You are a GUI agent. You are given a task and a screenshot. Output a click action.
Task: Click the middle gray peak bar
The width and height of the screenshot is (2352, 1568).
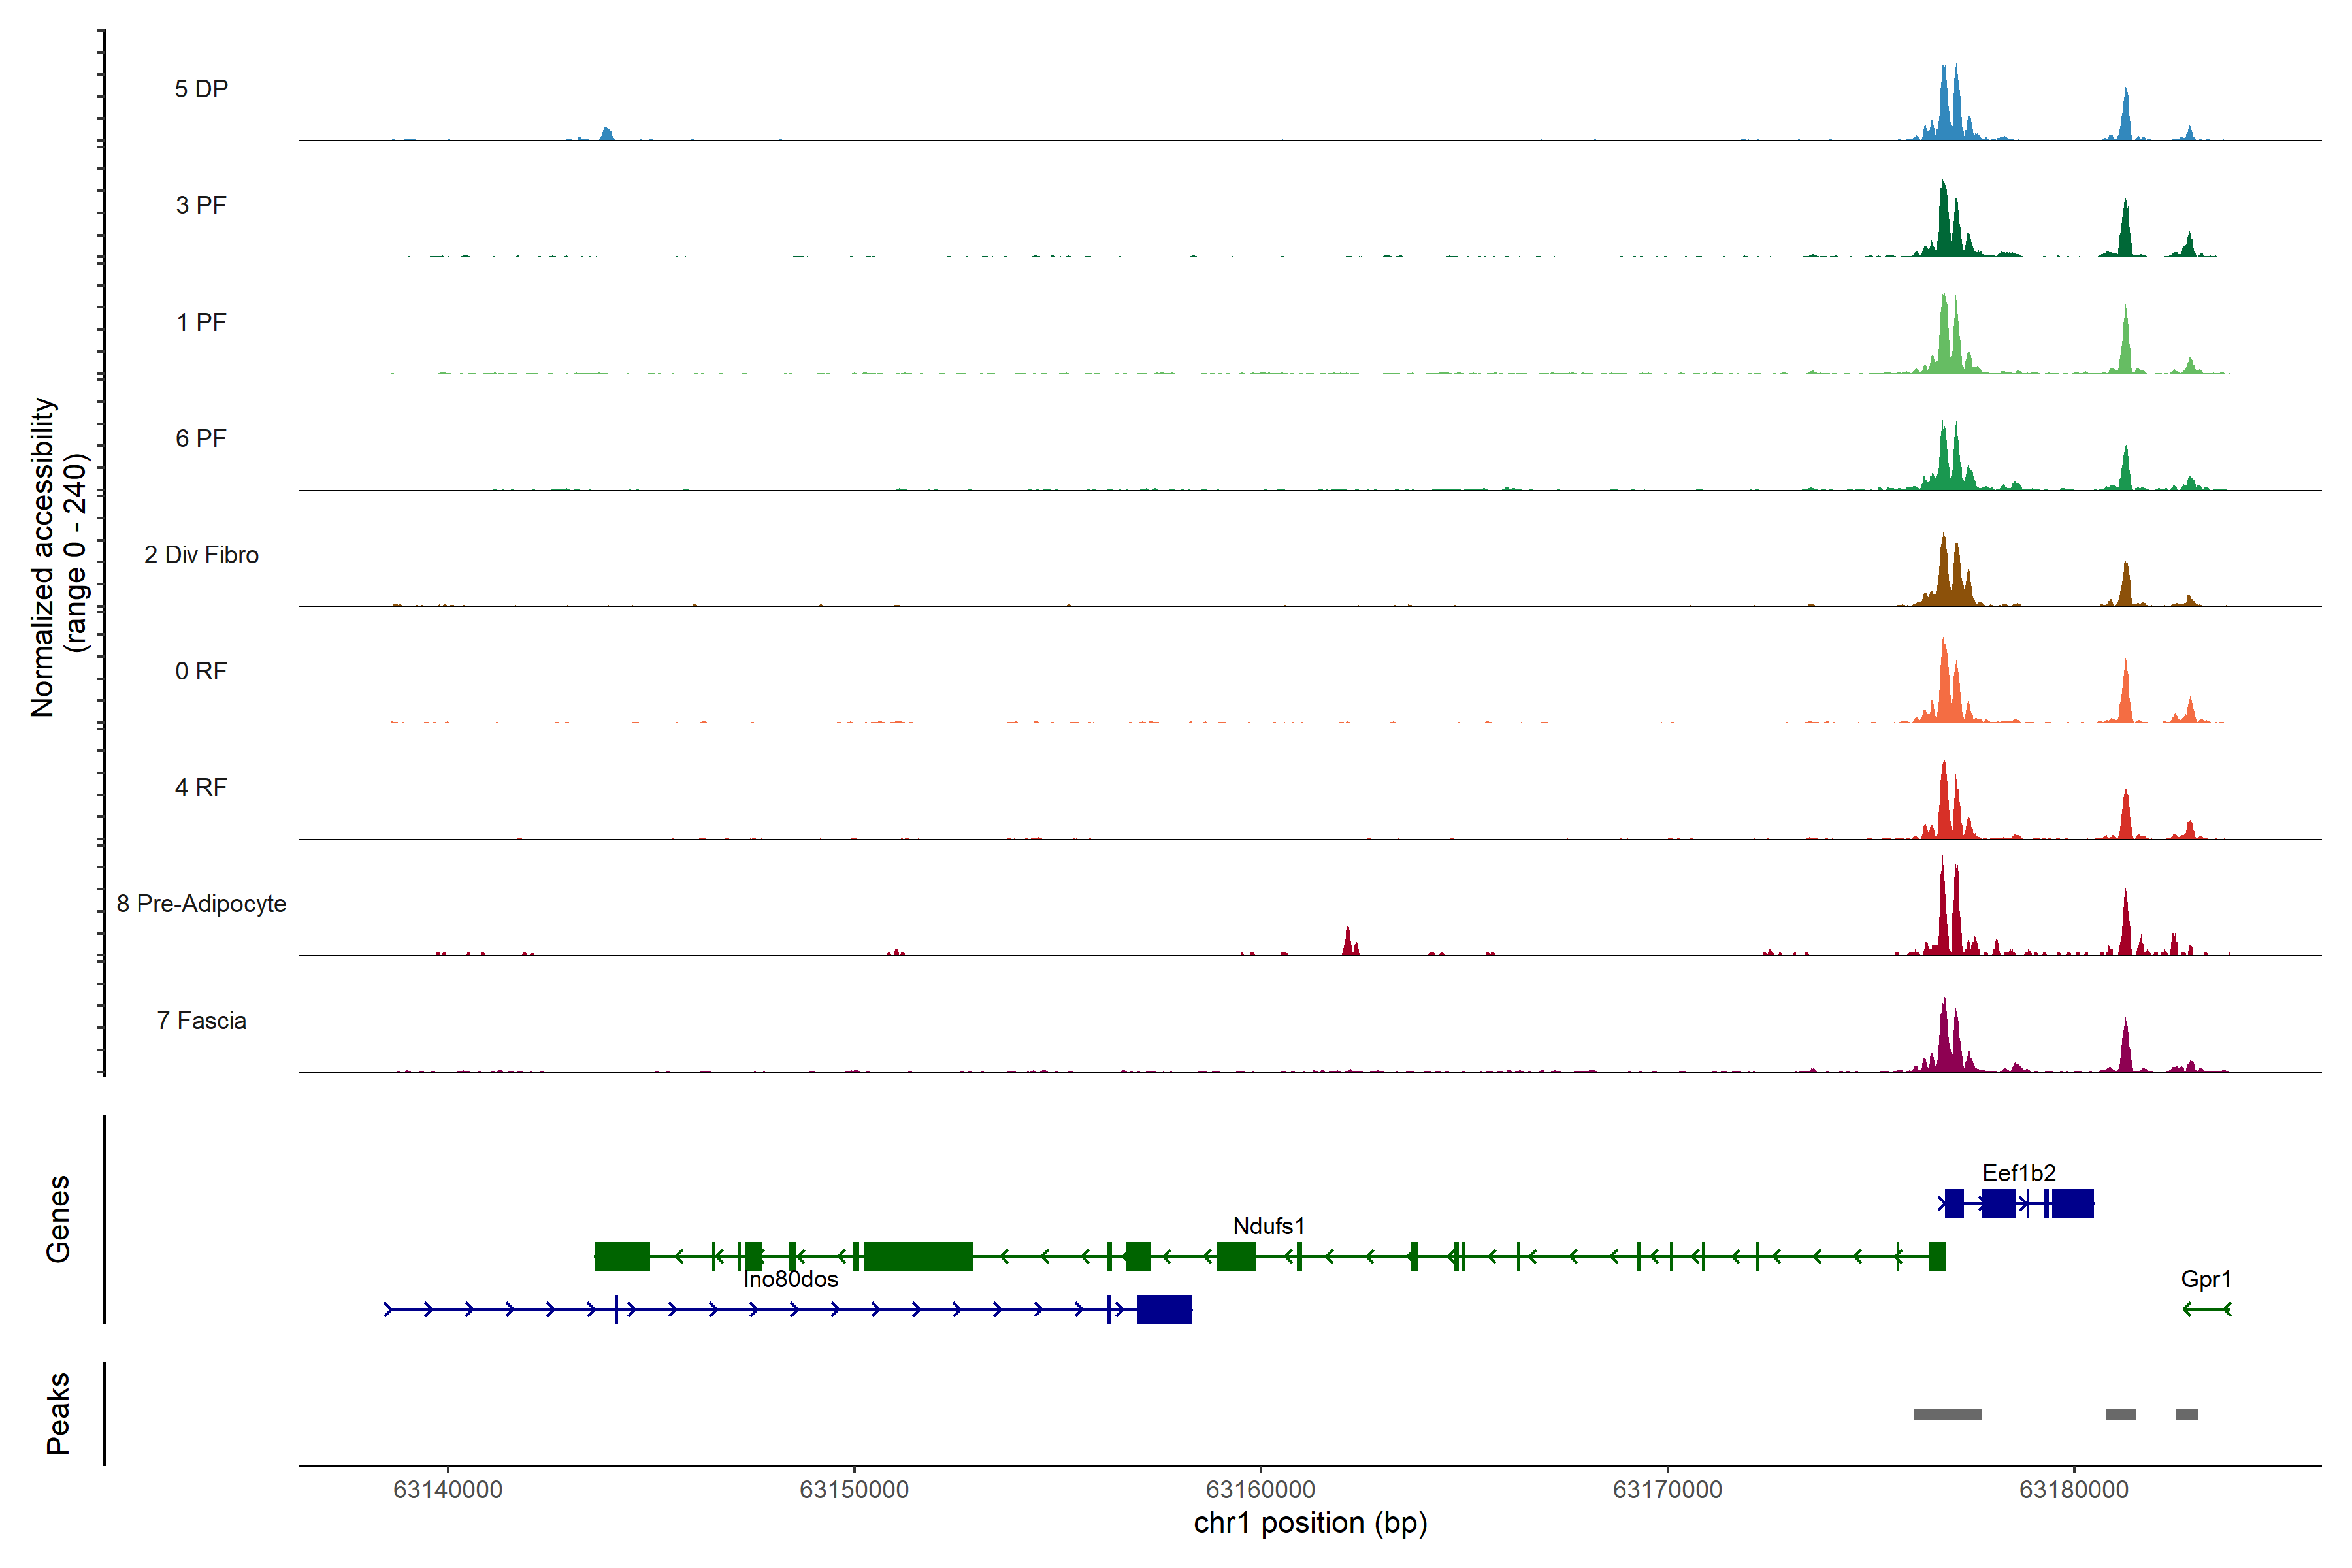tap(2120, 1413)
